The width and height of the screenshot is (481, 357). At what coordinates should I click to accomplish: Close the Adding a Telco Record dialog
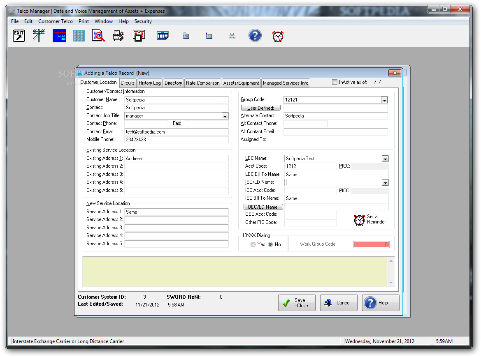coord(395,73)
